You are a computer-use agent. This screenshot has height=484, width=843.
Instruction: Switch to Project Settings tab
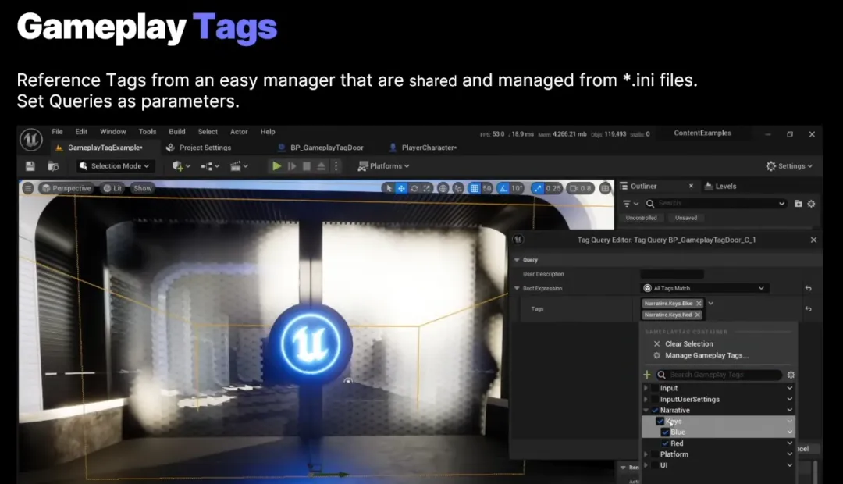(199, 148)
